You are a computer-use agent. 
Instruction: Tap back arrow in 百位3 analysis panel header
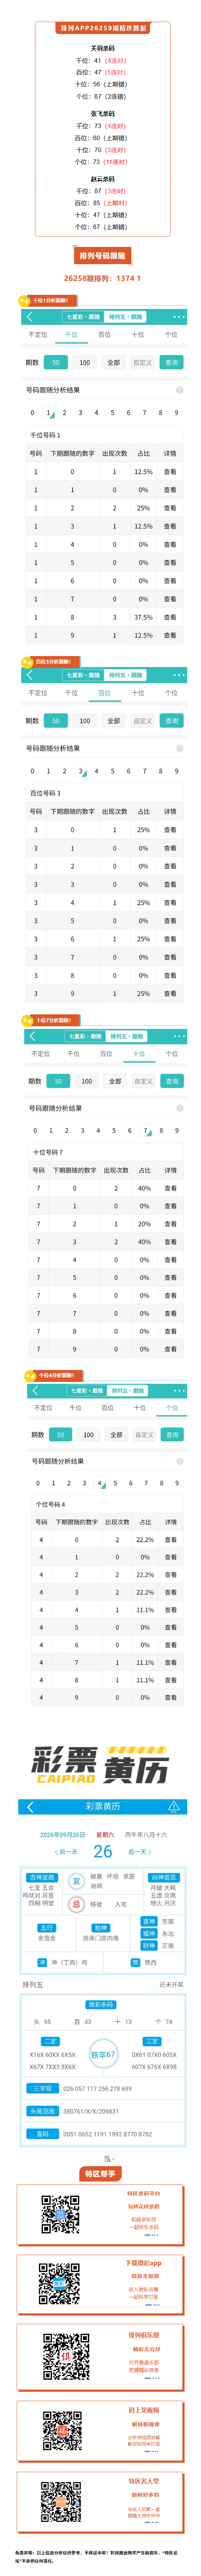tap(30, 675)
